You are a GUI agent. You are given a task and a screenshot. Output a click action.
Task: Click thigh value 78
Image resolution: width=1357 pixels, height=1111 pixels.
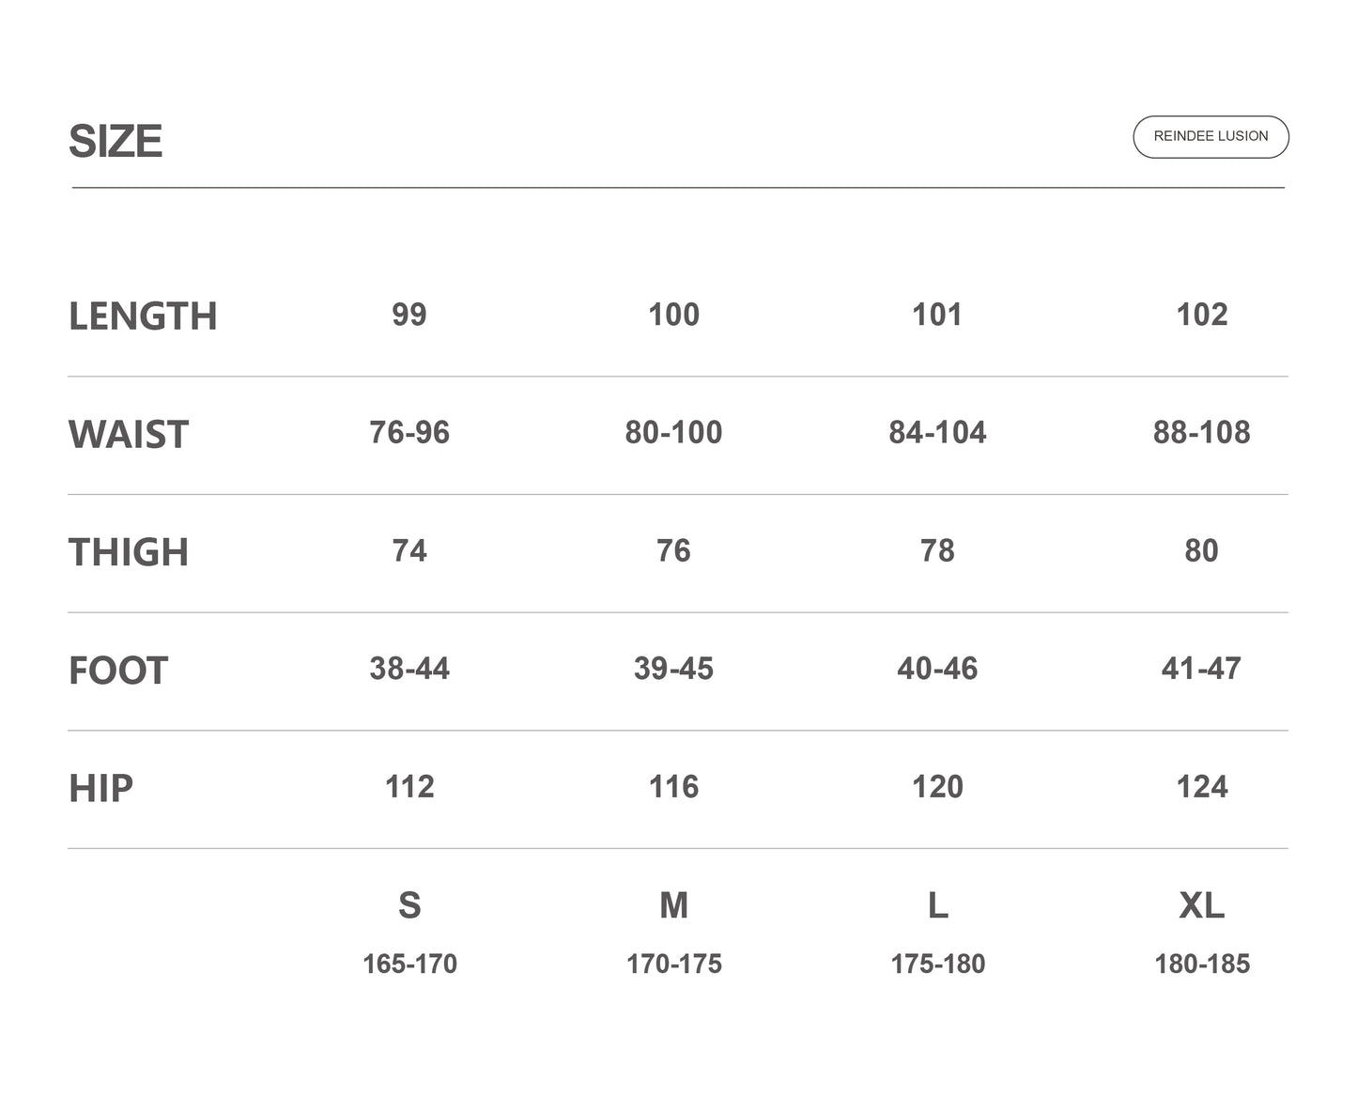(937, 551)
